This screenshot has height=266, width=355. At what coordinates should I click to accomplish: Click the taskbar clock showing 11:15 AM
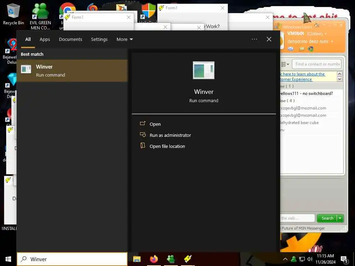point(325,259)
